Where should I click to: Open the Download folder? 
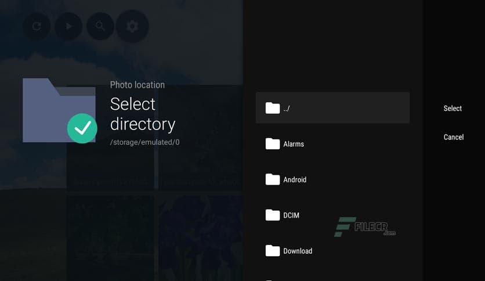[x=332, y=251]
